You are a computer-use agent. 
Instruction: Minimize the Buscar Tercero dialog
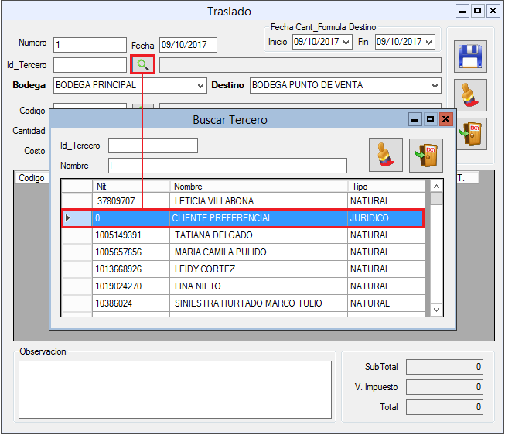click(x=415, y=119)
